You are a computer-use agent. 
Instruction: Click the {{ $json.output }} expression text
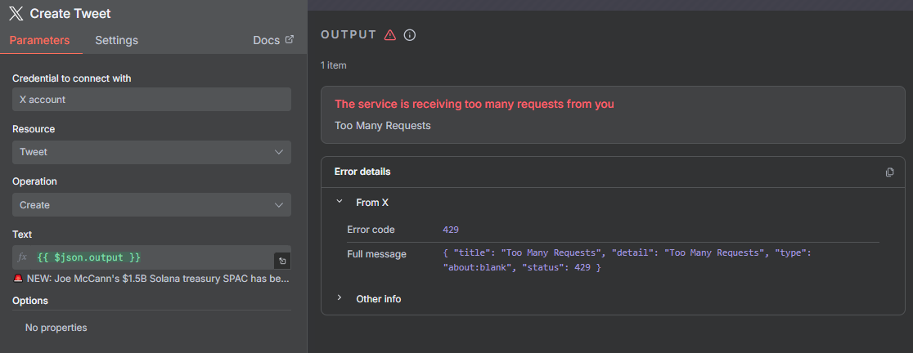point(88,257)
